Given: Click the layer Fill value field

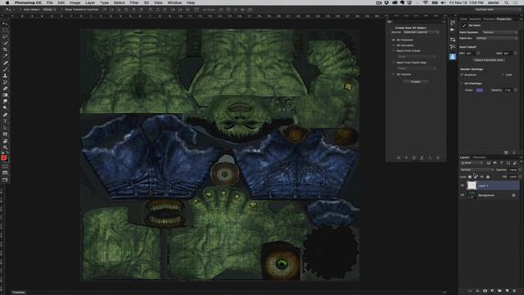Looking at the screenshot, I should tap(513, 177).
